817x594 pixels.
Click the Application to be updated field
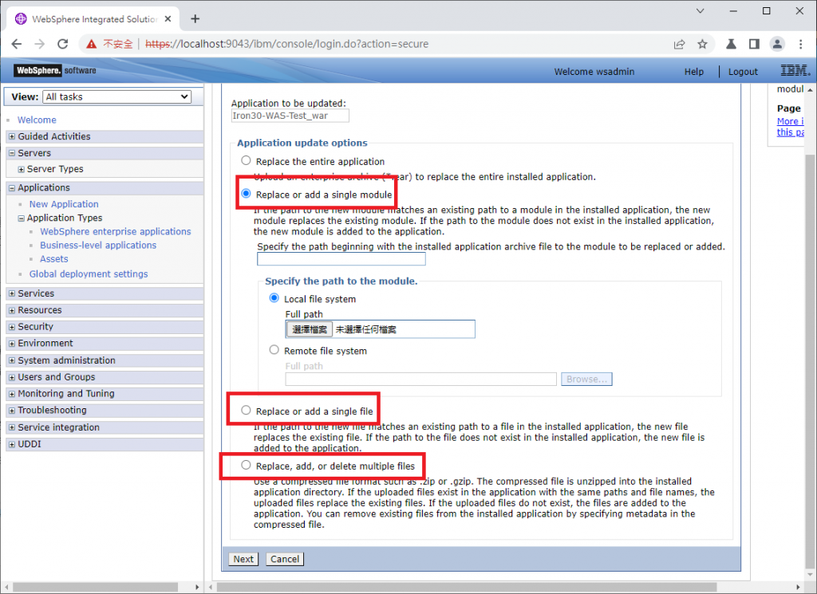pyautogui.click(x=290, y=116)
